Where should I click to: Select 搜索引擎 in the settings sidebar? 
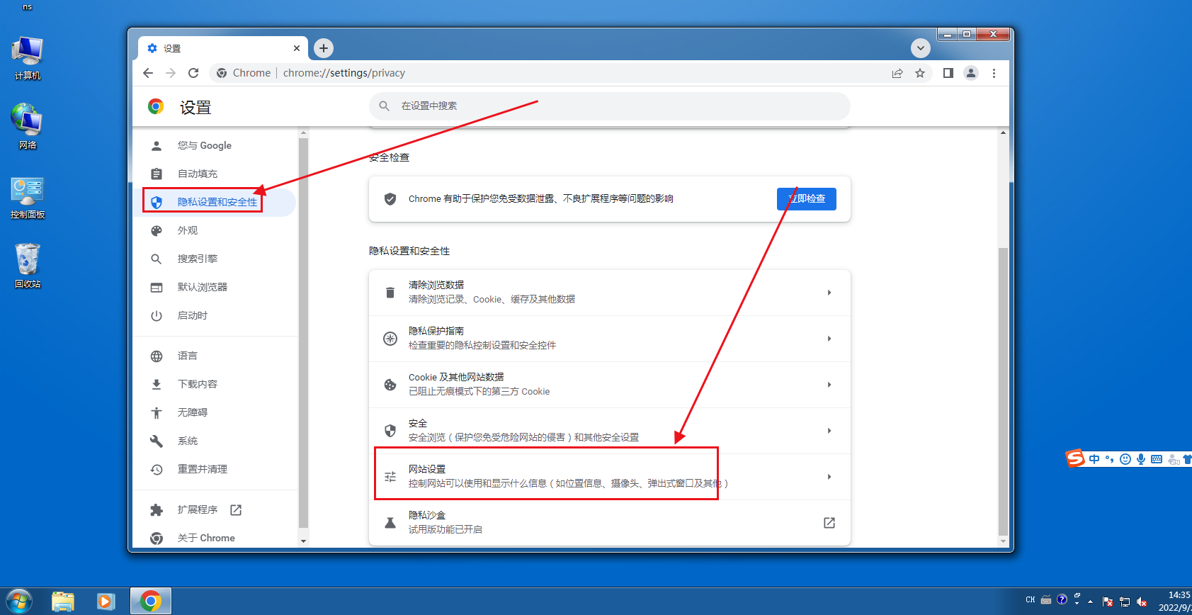coord(197,259)
